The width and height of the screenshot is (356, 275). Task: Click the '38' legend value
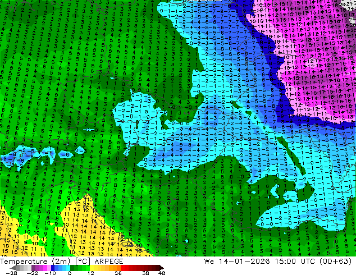point(146,273)
